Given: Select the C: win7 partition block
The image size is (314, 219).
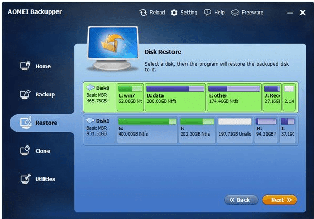Looking at the screenshot, I should point(130,97).
